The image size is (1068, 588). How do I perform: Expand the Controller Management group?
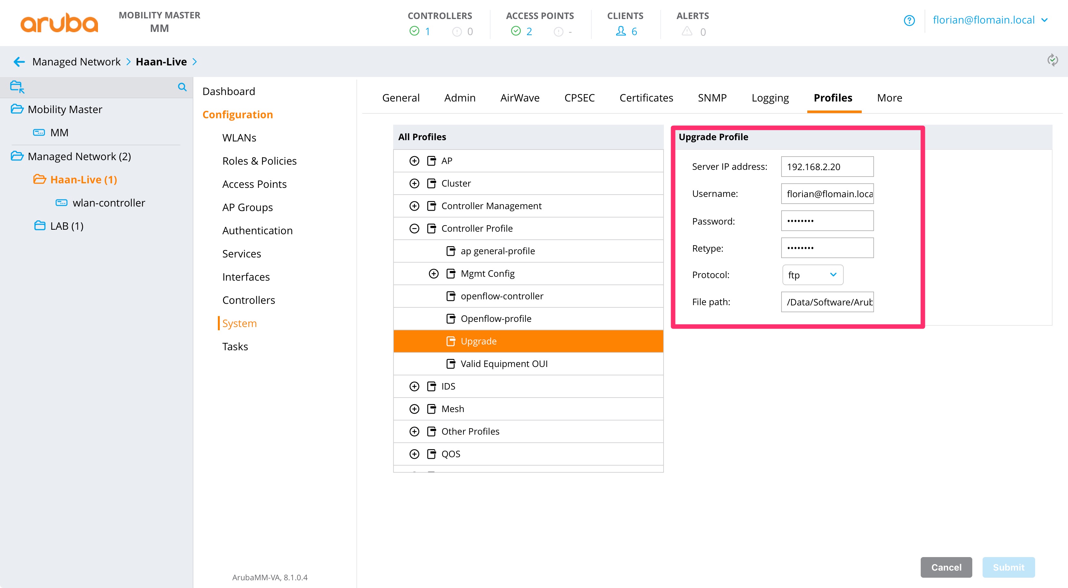[414, 206]
